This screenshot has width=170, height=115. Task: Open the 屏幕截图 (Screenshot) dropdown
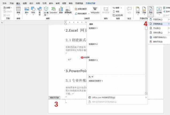click(68, 11)
